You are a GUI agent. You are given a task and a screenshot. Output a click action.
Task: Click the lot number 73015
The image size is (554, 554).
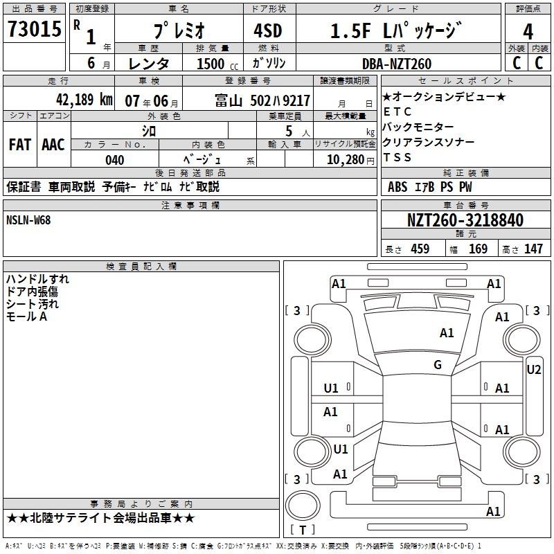[34, 28]
